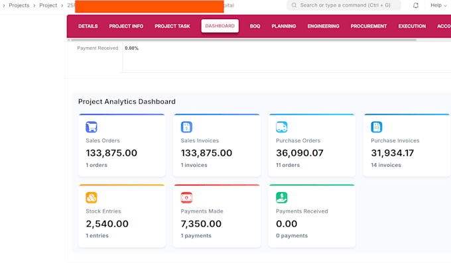Open the BOQ tab
The image size is (451, 263).
point(255,26)
